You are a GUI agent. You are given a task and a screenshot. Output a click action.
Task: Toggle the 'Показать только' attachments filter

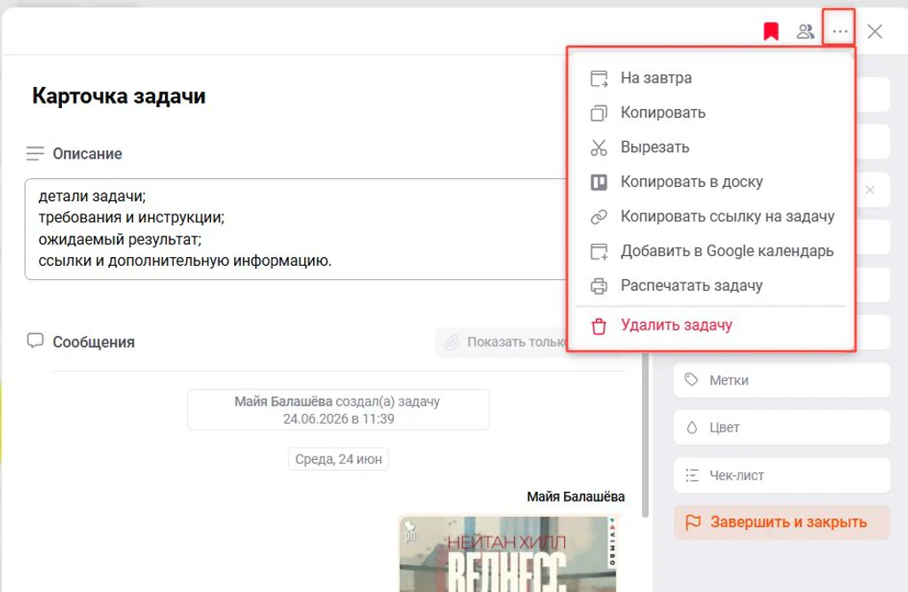coord(502,342)
